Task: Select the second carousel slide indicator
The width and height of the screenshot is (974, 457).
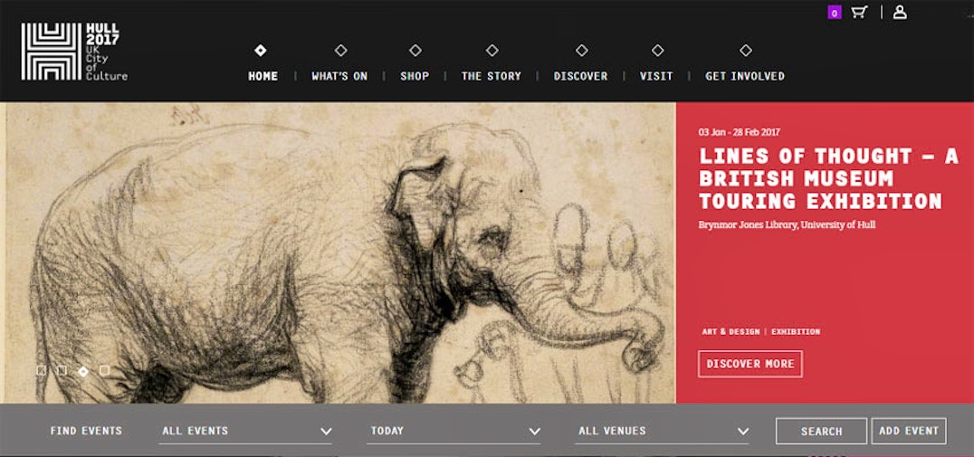Action: click(x=62, y=370)
